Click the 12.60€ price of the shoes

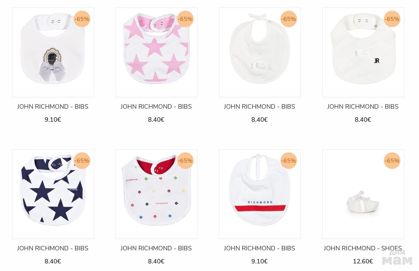pos(363,261)
